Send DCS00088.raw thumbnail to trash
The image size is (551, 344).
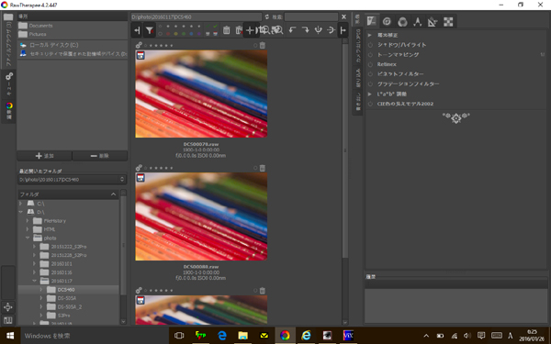tap(263, 168)
